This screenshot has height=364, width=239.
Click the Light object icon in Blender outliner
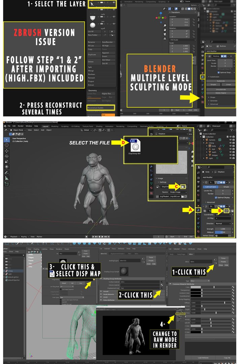[x=207, y=158]
